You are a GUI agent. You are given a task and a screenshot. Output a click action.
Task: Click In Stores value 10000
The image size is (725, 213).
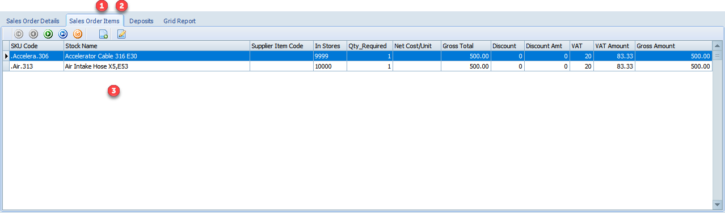click(330, 66)
